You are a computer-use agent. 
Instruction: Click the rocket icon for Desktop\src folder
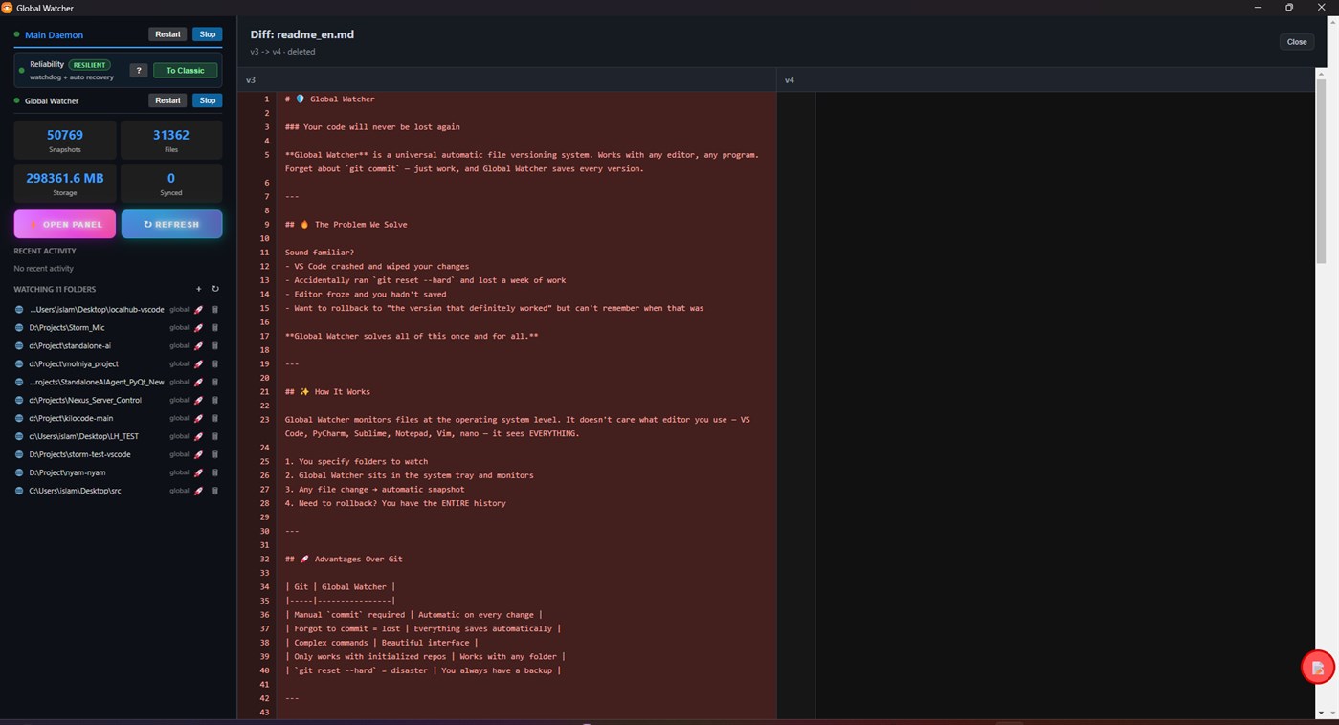pos(199,492)
